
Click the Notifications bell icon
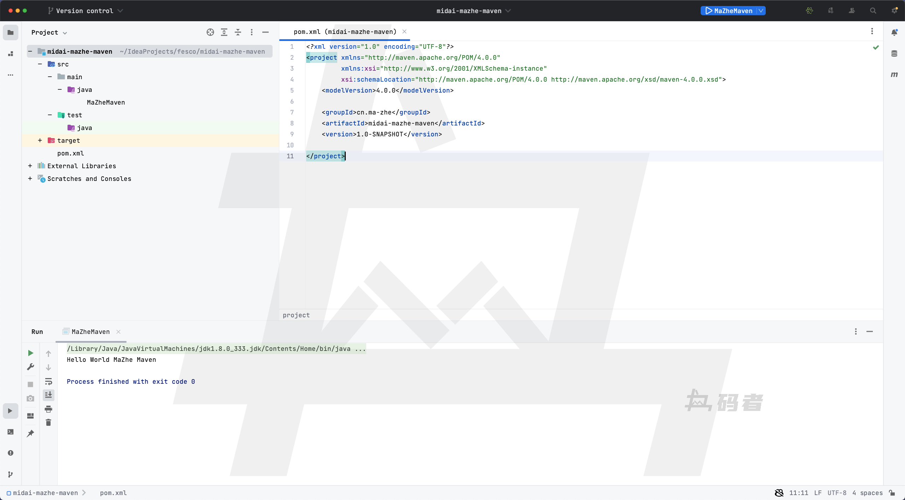point(894,33)
